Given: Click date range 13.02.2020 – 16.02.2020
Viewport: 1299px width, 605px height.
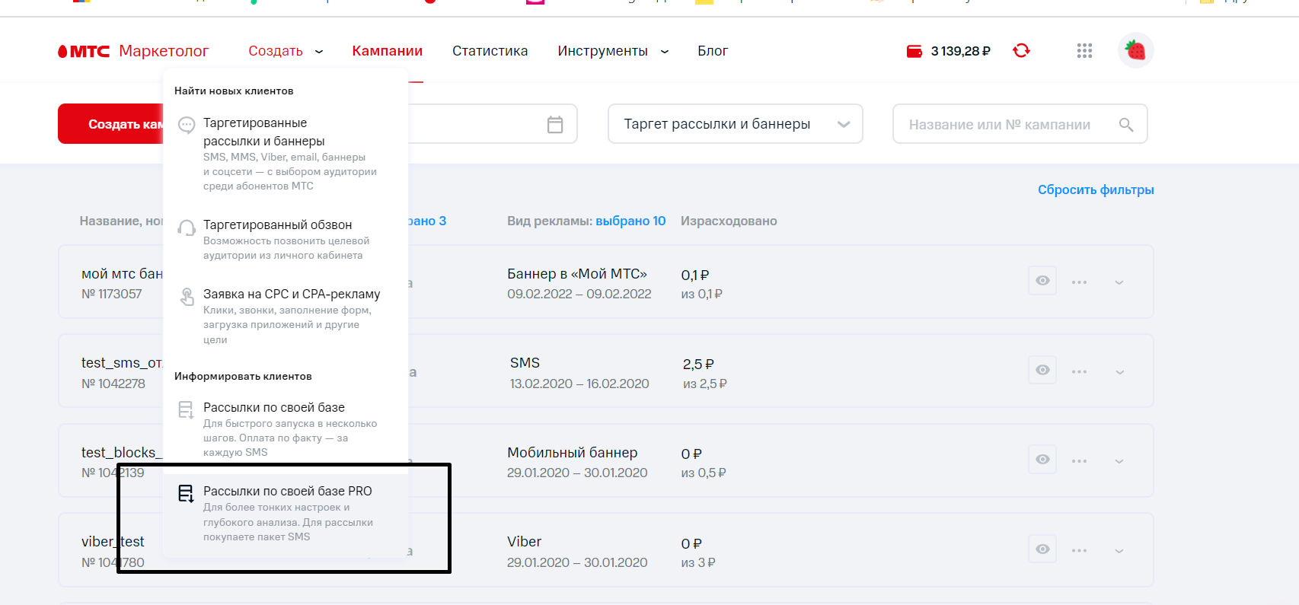Looking at the screenshot, I should 579,384.
